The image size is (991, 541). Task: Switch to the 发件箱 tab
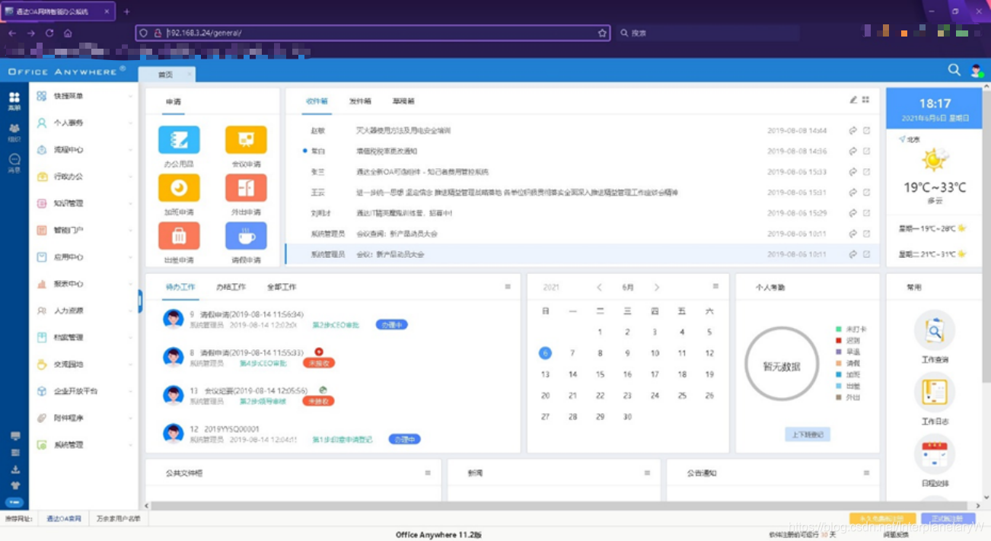coord(360,100)
